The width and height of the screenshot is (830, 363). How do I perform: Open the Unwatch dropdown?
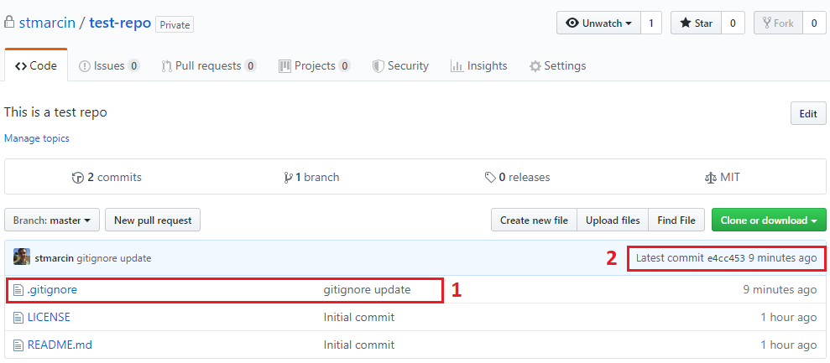click(598, 23)
